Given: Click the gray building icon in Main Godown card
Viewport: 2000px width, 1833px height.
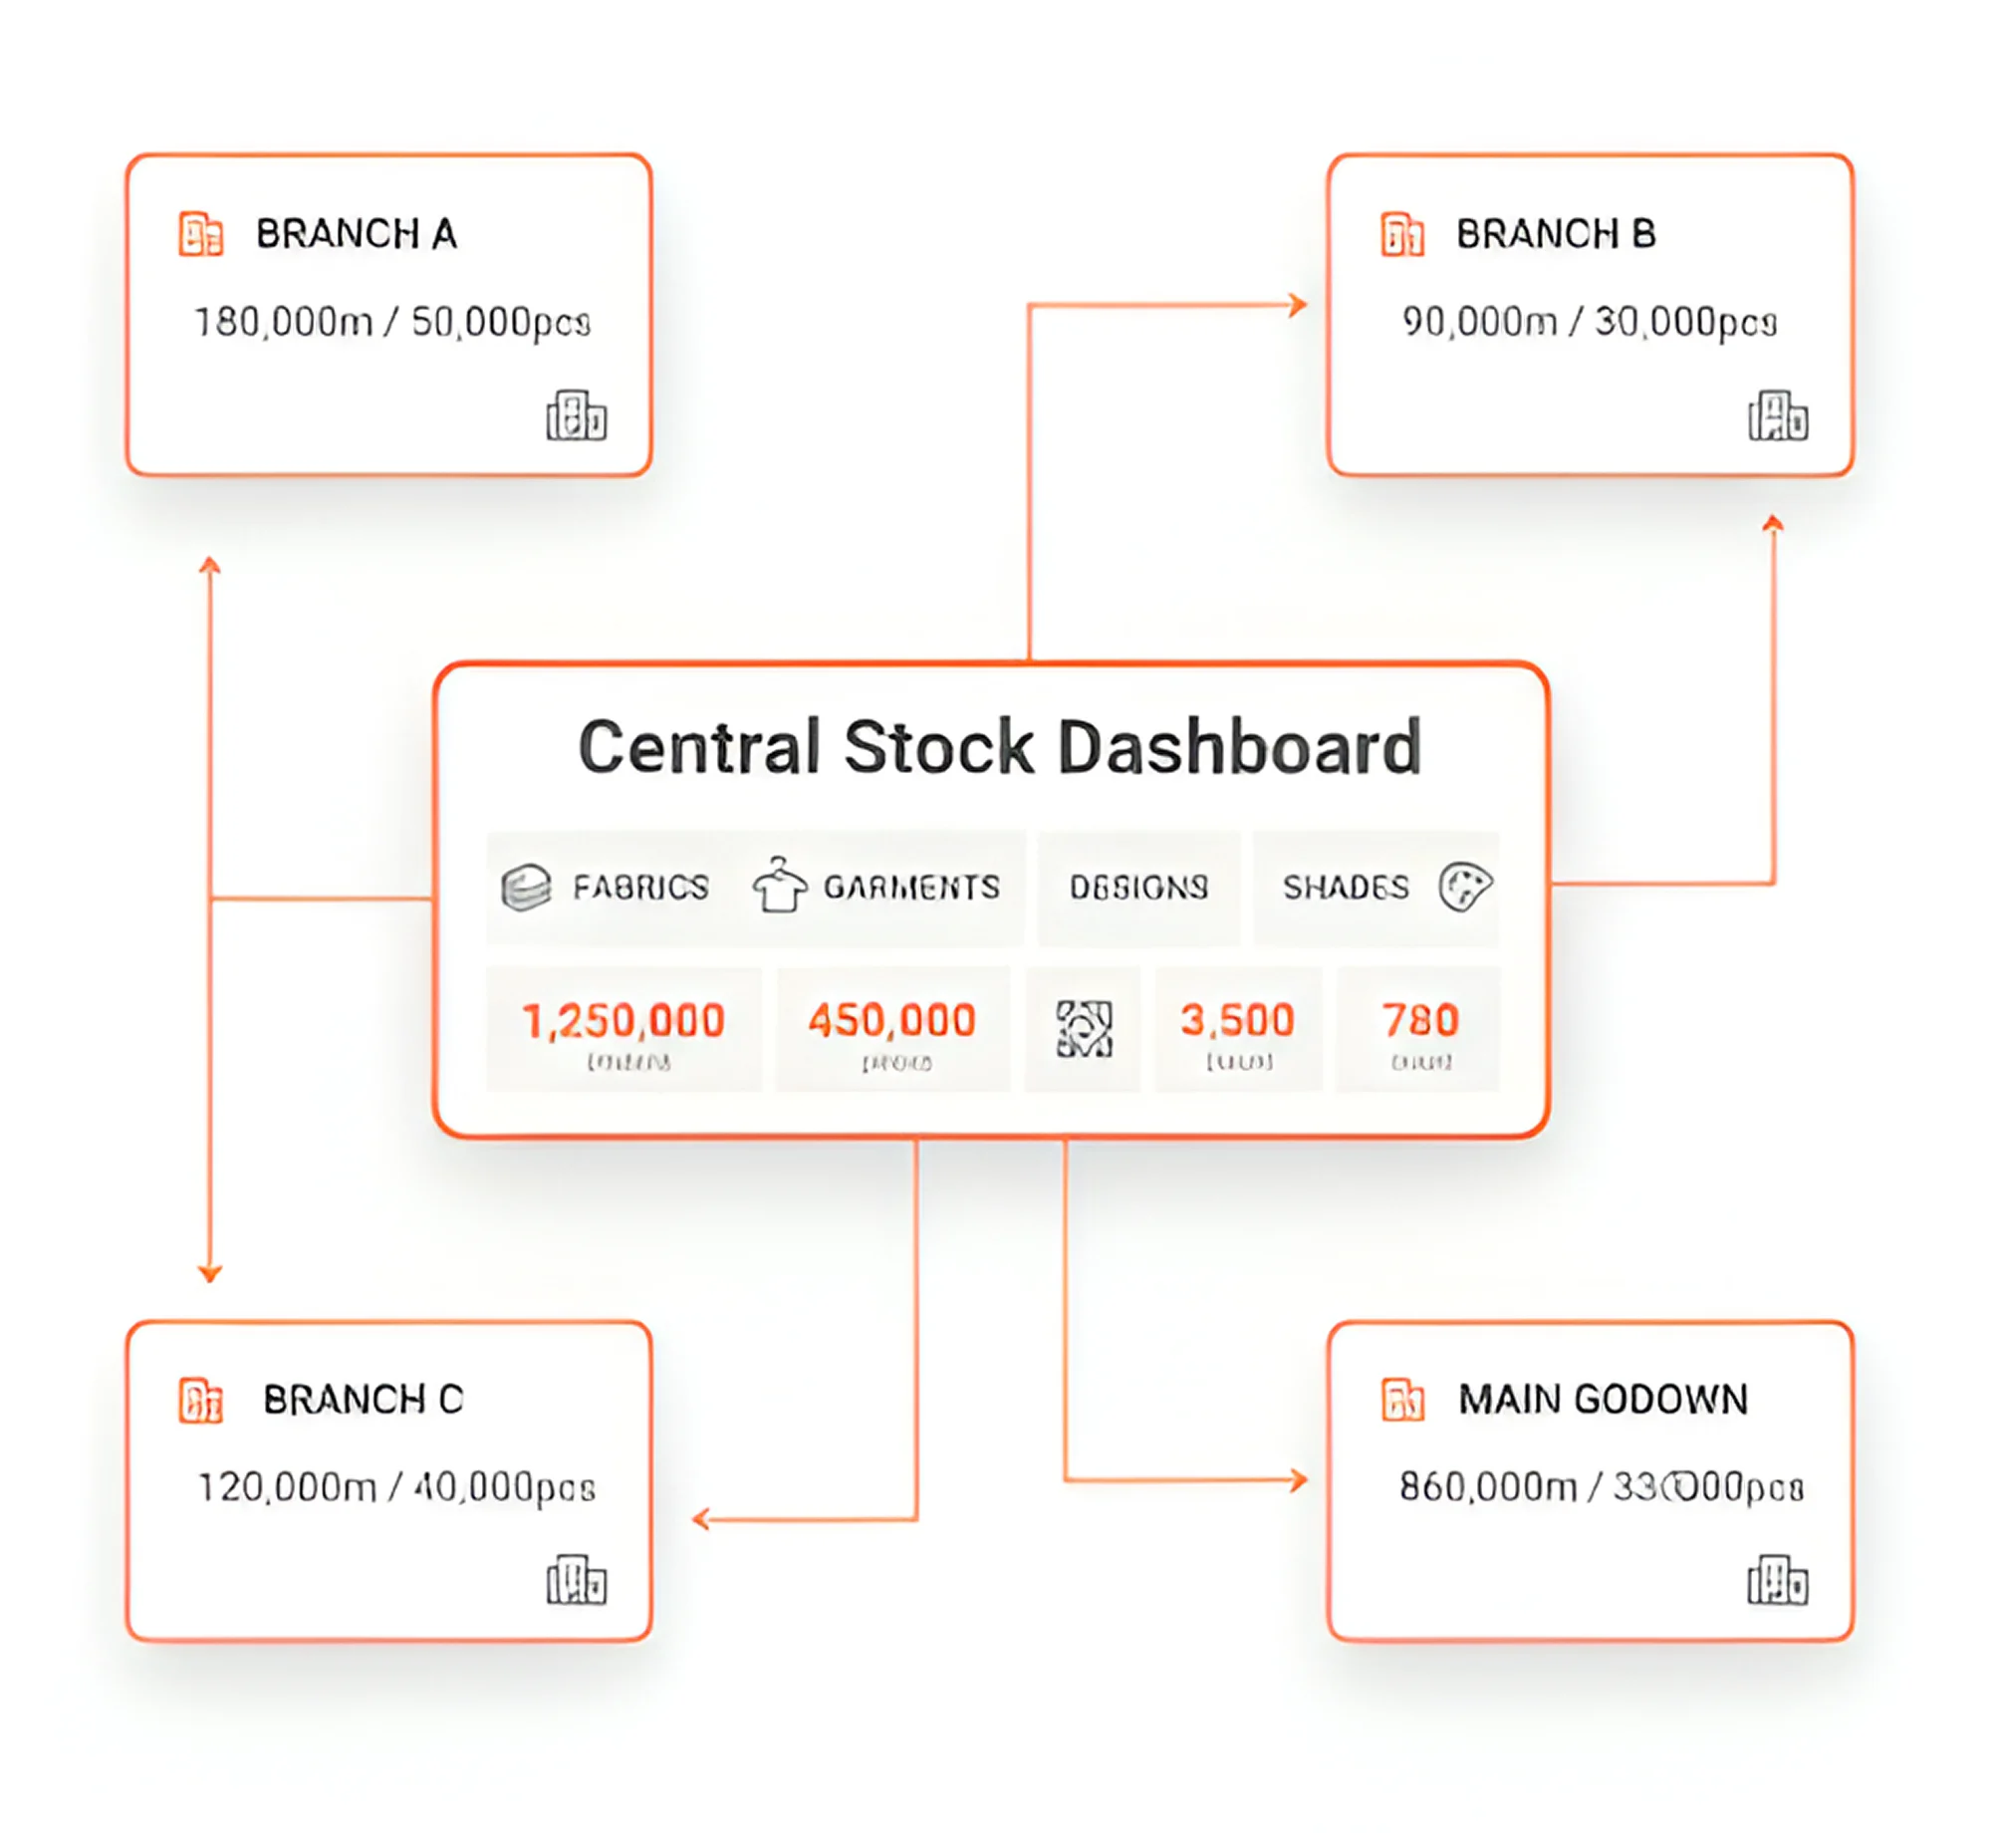Looking at the screenshot, I should click(x=1778, y=1580).
